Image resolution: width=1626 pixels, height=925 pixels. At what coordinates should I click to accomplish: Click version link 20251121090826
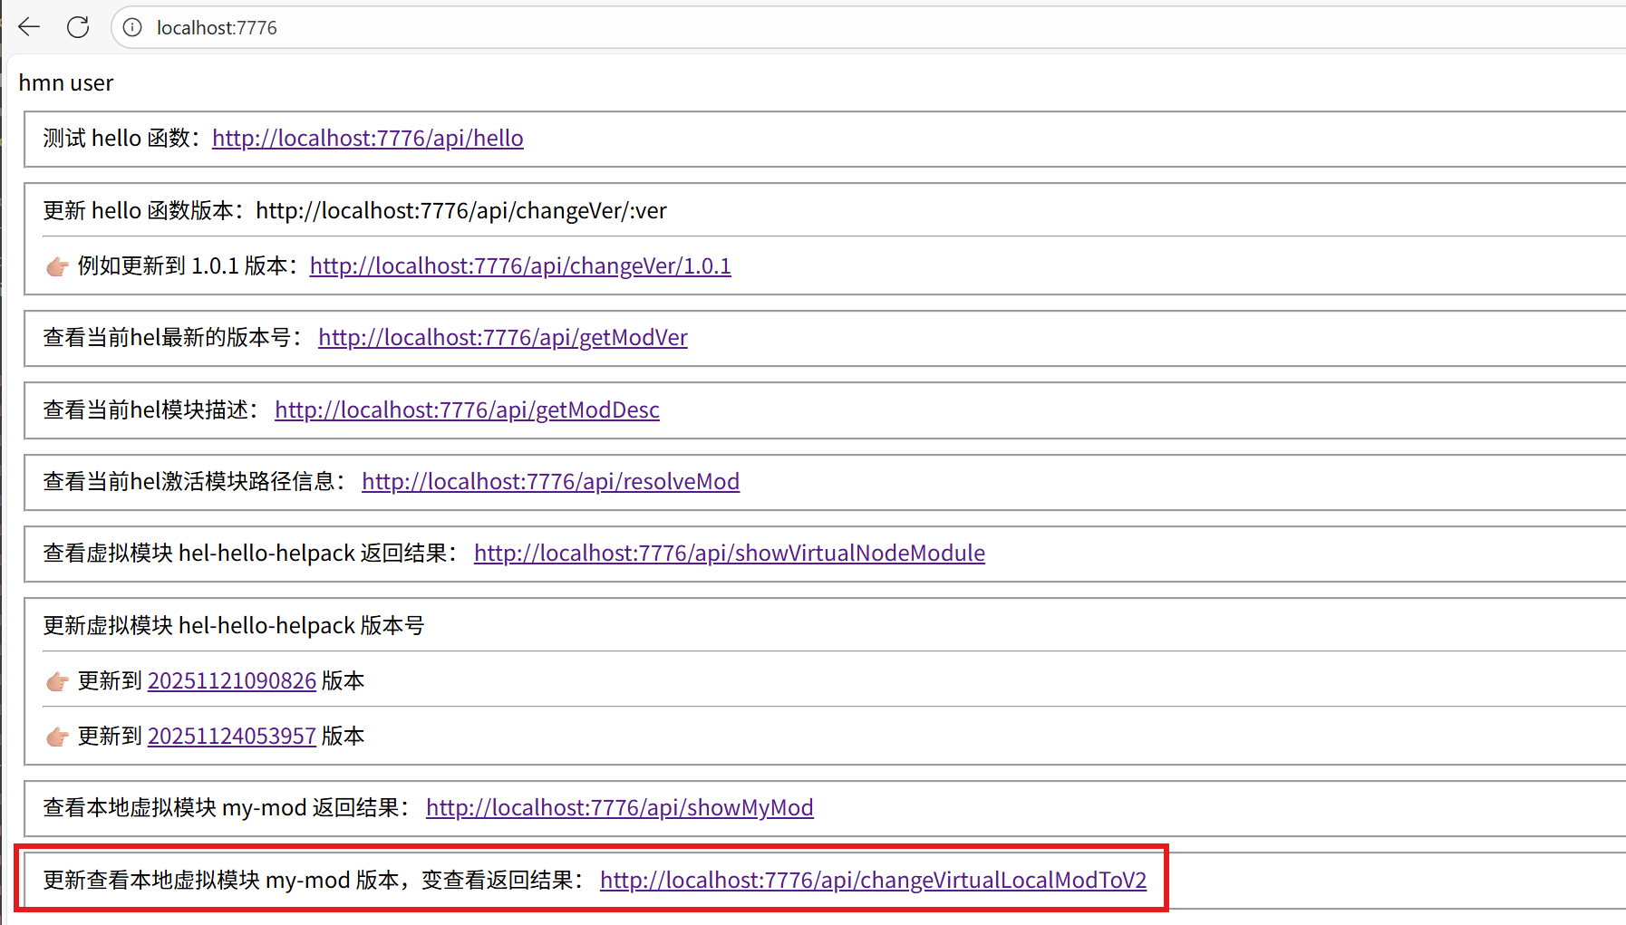click(x=231, y=681)
